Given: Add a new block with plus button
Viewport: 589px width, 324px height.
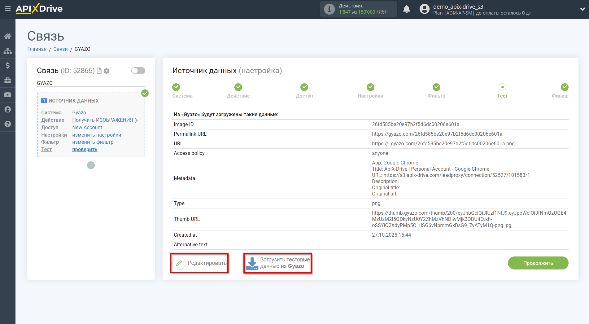Looking at the screenshot, I should [91, 165].
